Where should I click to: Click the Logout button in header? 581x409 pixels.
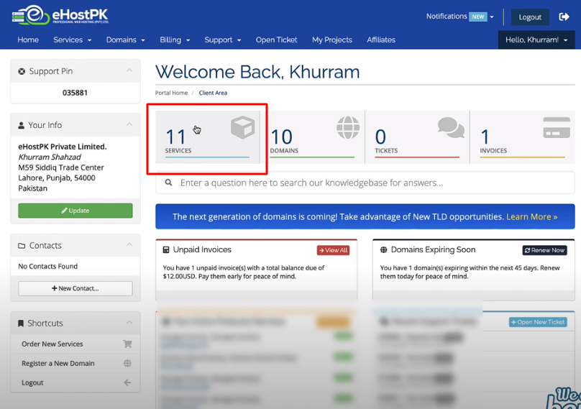pos(530,17)
